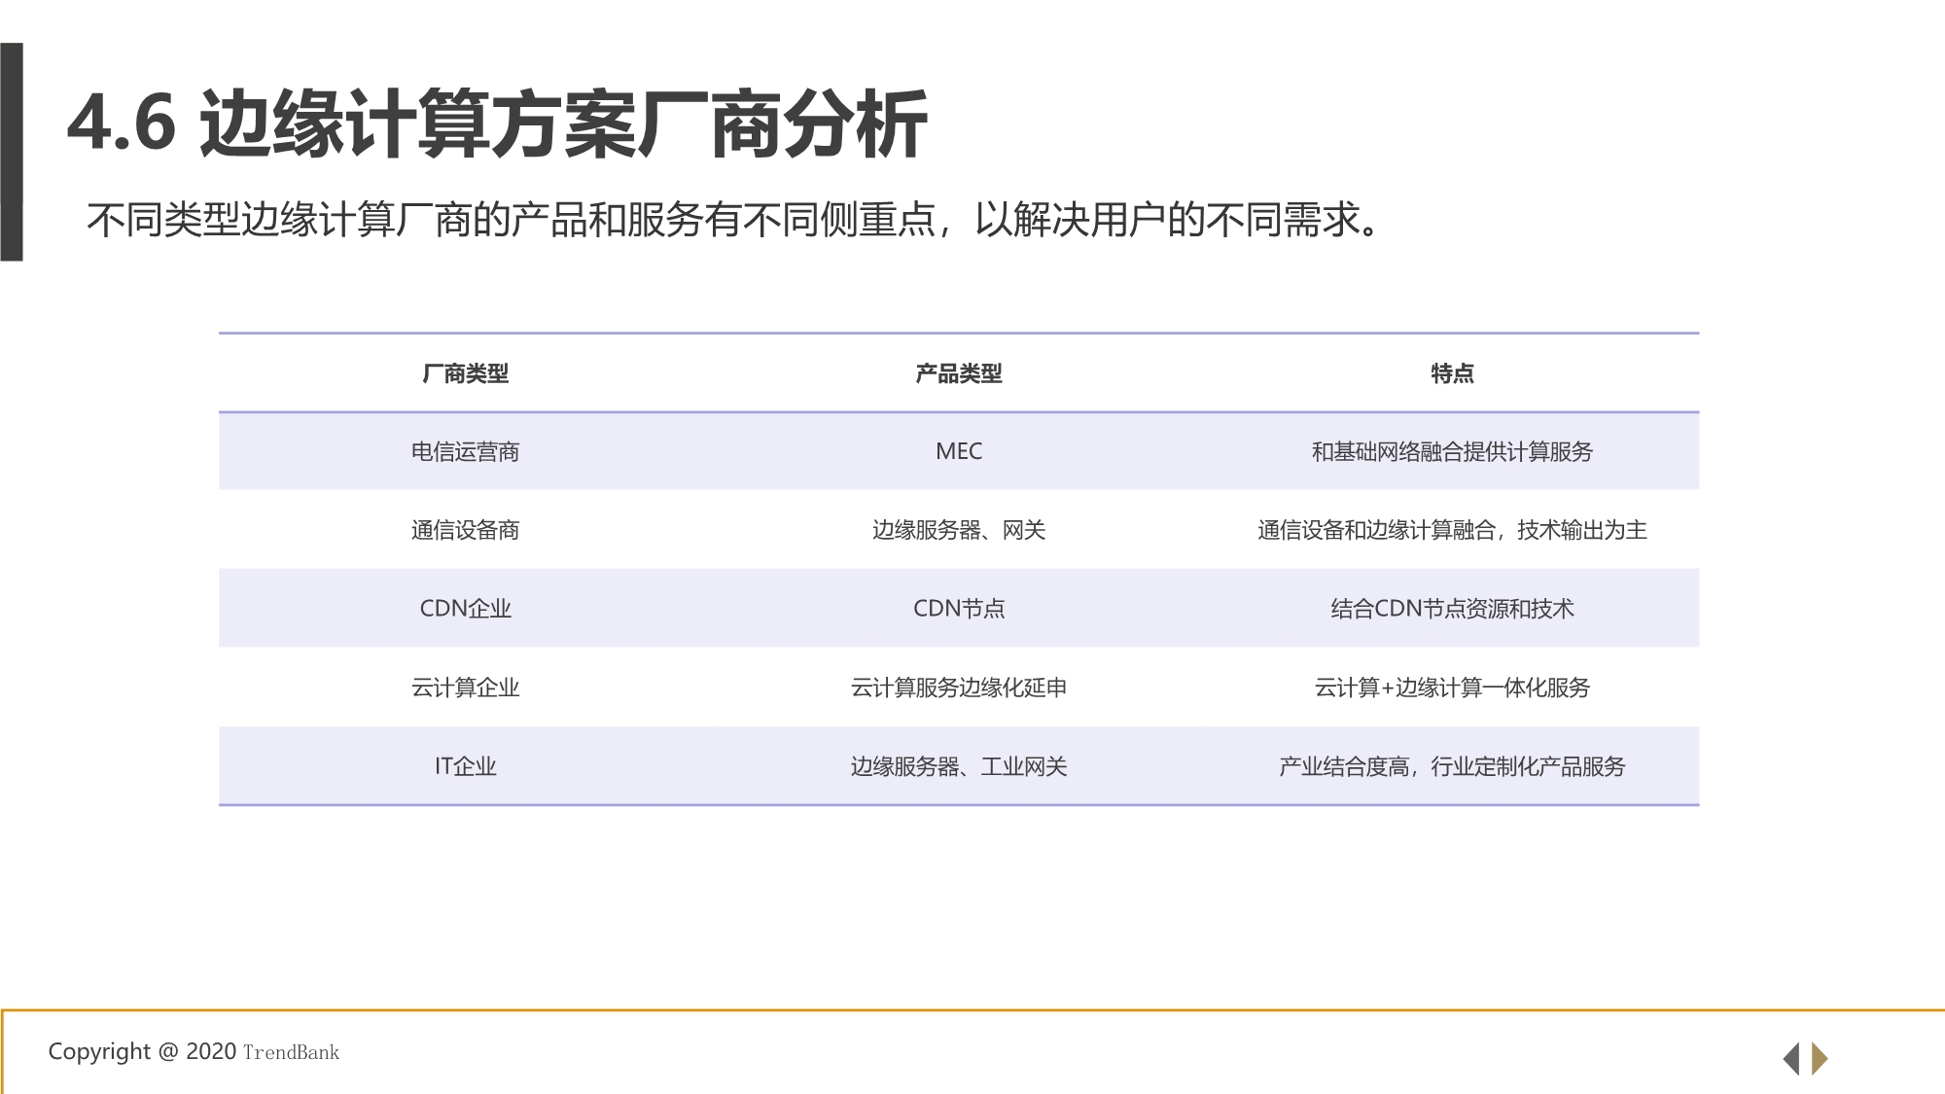
Task: Click the 云计算企业 table cell
Action: [x=467, y=687]
